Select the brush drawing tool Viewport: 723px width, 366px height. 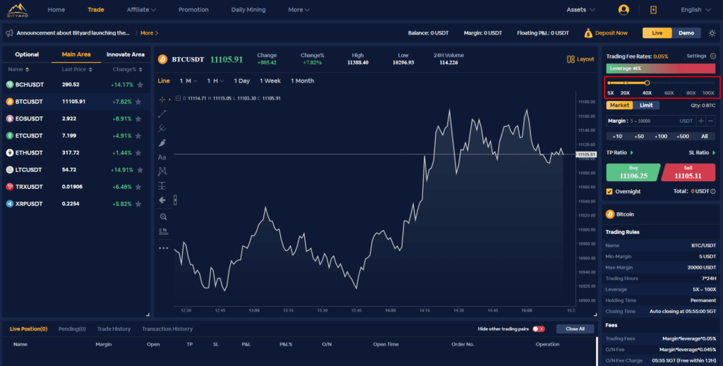click(x=162, y=143)
